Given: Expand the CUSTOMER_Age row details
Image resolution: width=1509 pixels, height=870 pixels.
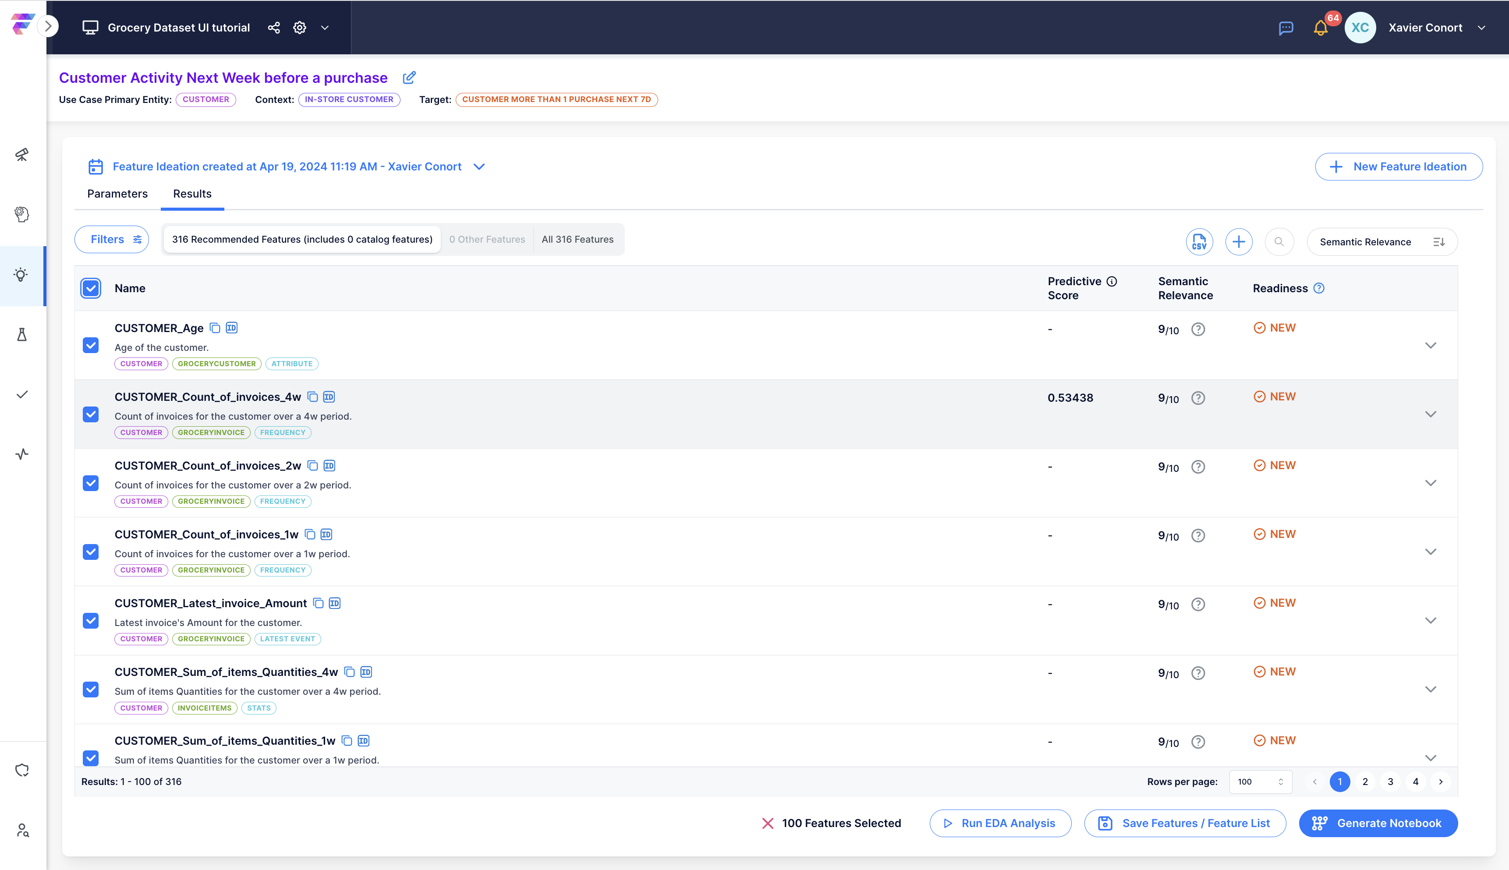Looking at the screenshot, I should click(x=1430, y=345).
